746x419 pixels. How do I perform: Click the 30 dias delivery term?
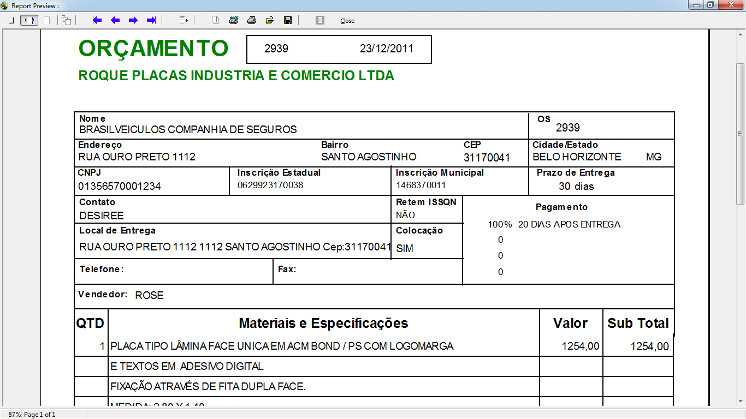[576, 186]
